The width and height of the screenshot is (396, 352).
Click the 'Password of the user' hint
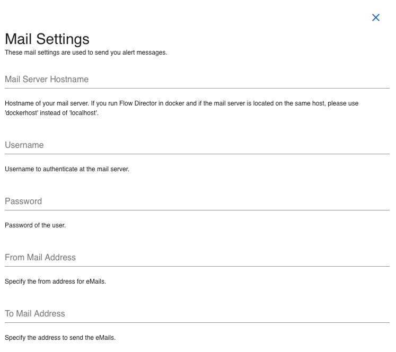click(35, 225)
